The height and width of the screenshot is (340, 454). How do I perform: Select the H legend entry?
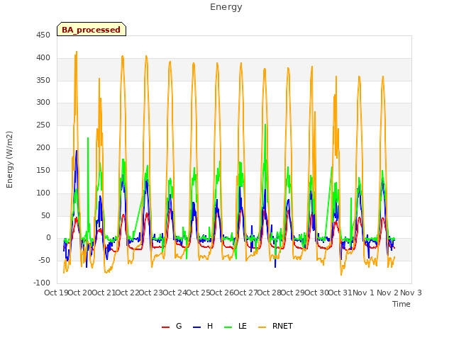(203, 326)
